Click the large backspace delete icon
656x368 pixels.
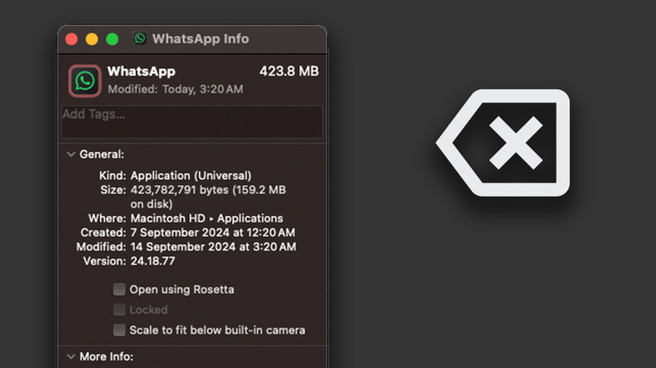point(504,143)
